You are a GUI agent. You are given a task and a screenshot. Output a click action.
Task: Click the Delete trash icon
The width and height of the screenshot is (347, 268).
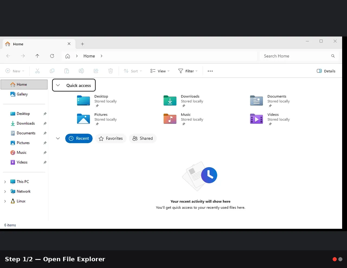coord(111,71)
